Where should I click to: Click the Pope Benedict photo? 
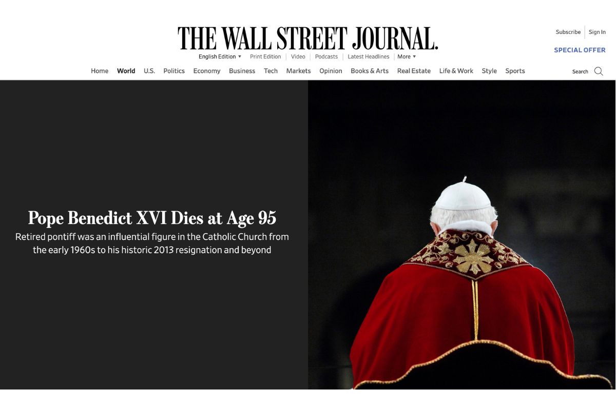[461, 235]
